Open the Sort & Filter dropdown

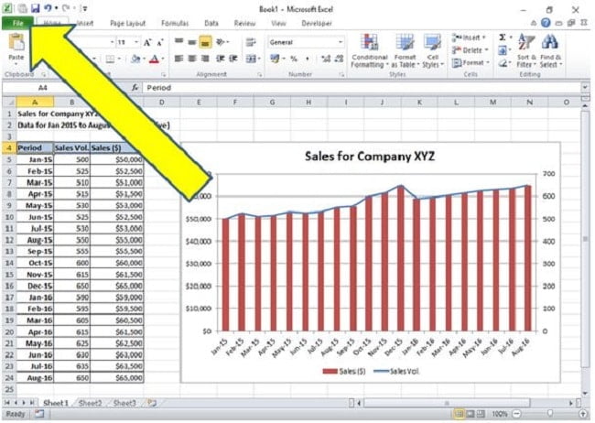[x=526, y=50]
